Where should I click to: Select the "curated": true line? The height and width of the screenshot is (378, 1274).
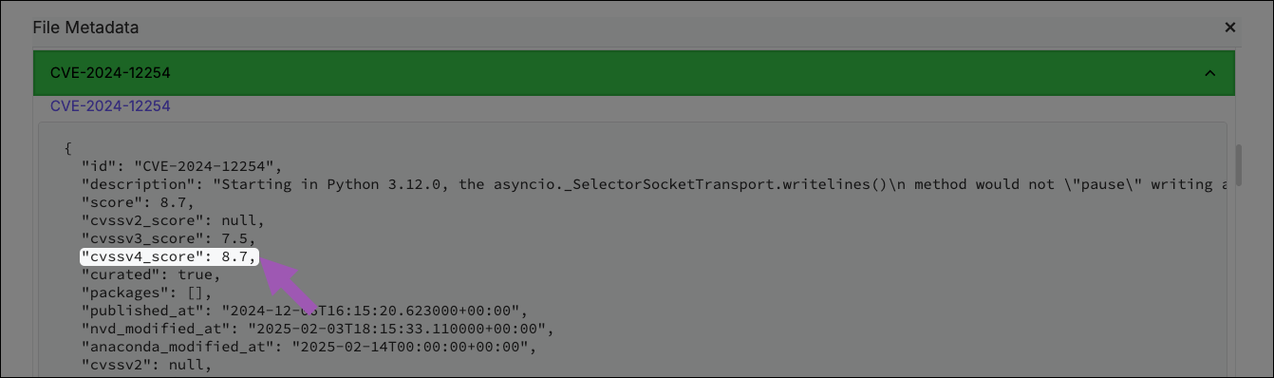tap(150, 274)
